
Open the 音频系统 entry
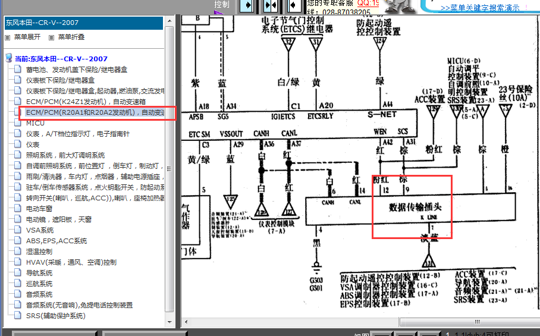tap(39, 294)
